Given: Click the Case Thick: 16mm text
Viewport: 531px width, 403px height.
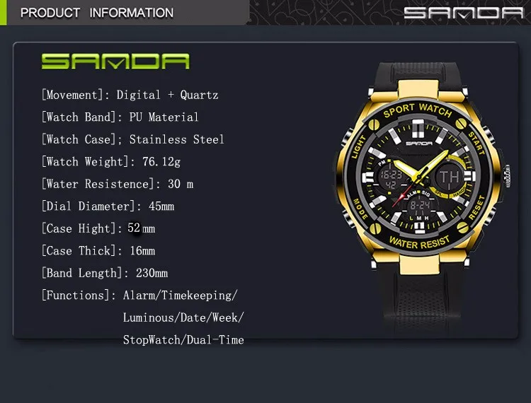Looking at the screenshot, I should coord(98,251).
